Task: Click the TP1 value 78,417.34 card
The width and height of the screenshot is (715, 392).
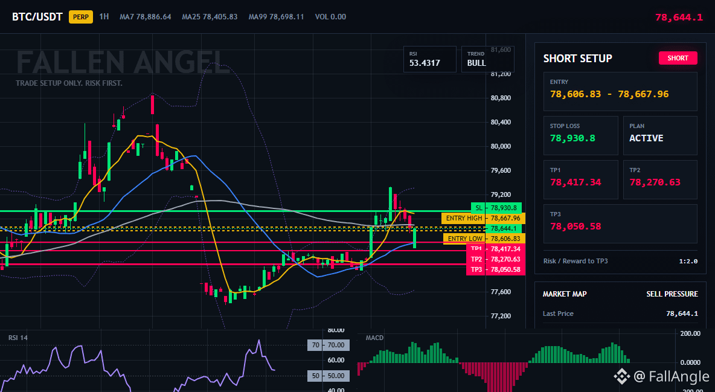Action: coord(580,179)
